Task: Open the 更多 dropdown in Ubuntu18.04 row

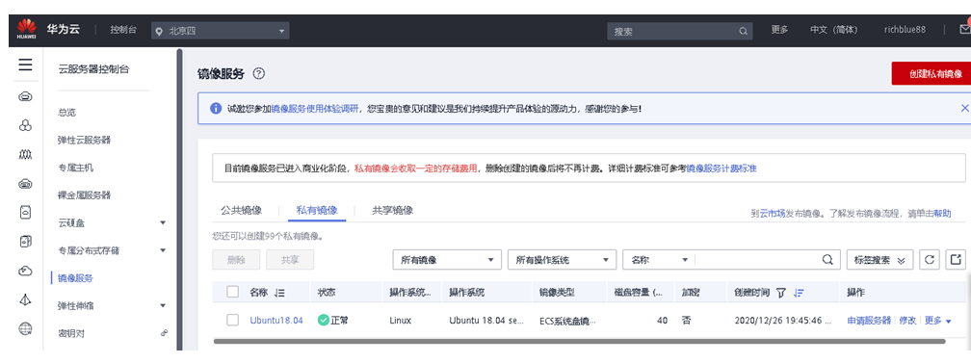Action: [938, 321]
